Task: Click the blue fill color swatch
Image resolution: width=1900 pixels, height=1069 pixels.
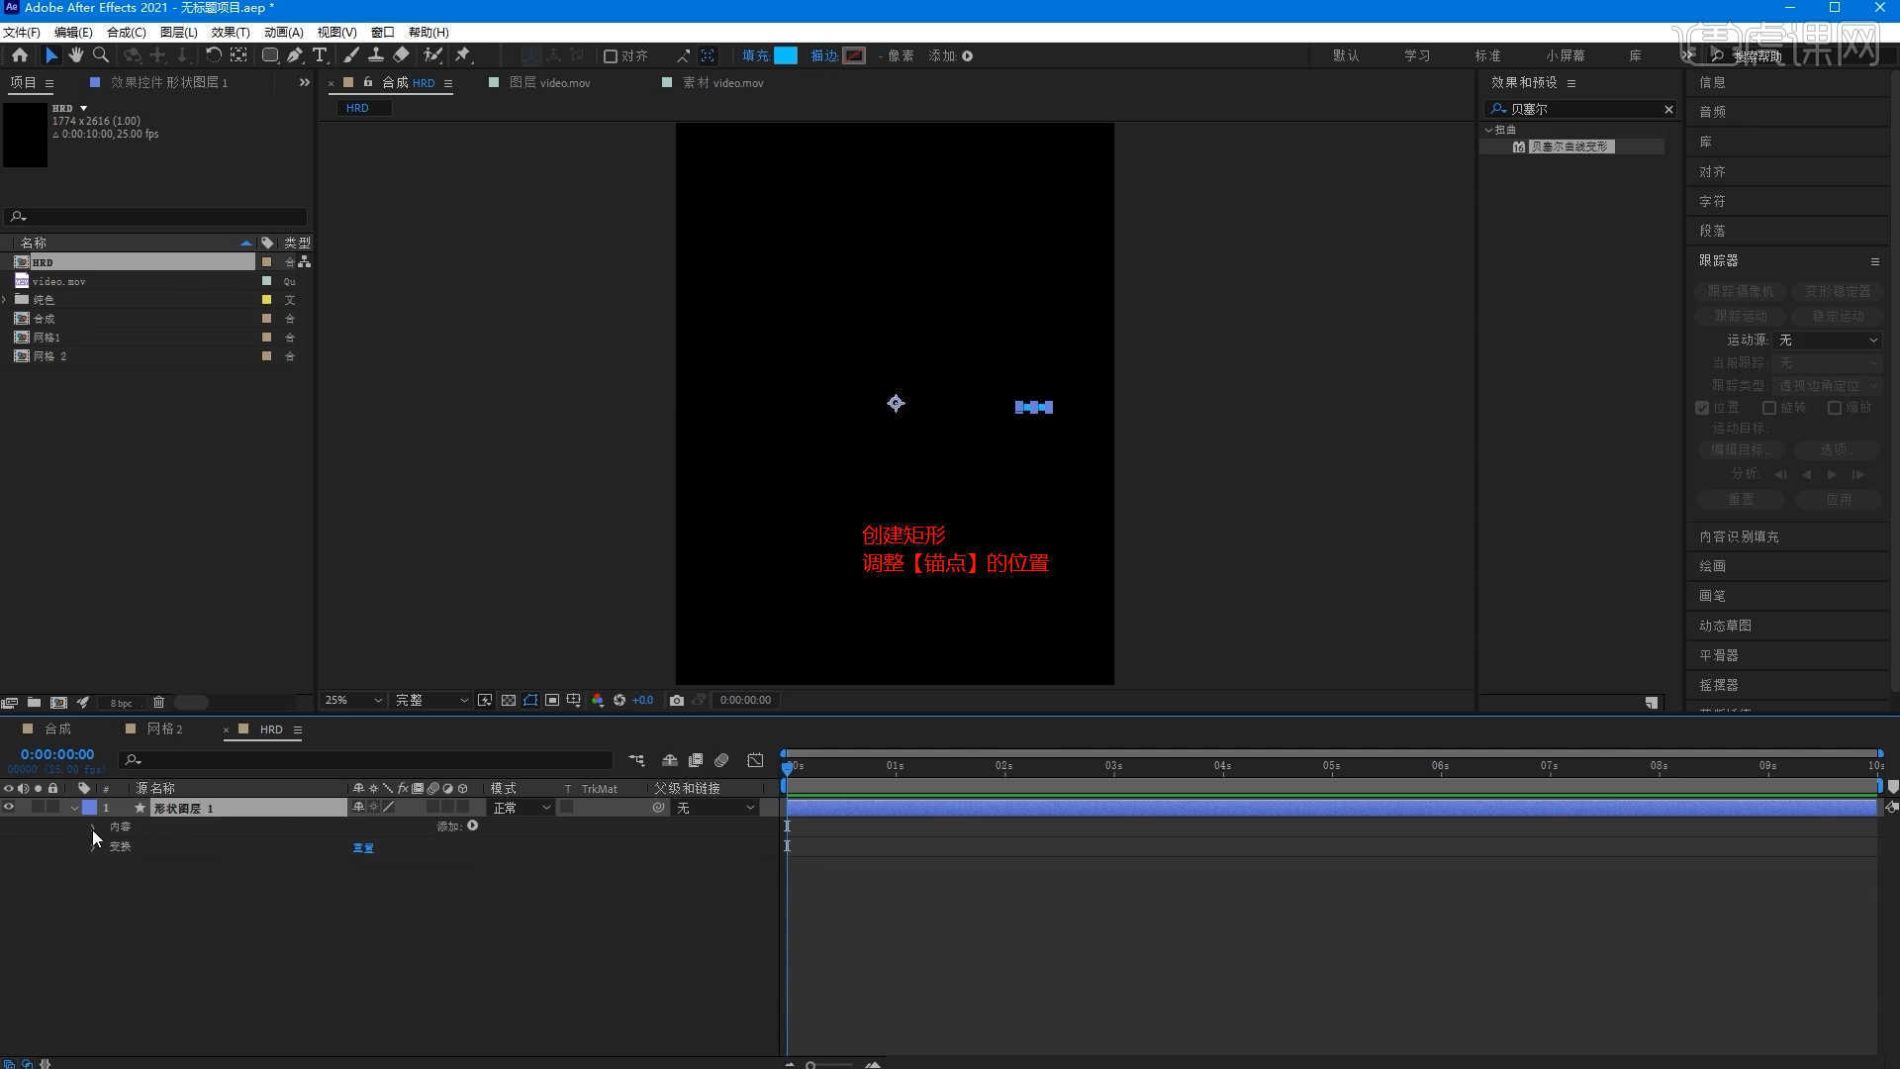Action: click(x=786, y=55)
